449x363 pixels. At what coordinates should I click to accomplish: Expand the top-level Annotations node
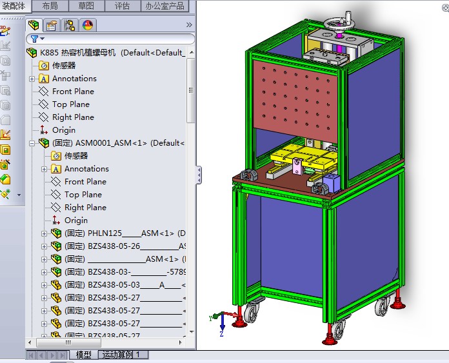(32, 79)
